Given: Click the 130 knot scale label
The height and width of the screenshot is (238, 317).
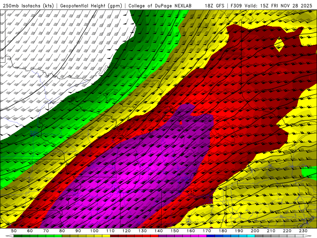Looking at the screenshot, I should click(142, 231).
